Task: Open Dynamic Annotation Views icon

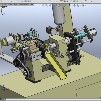Action: 56,6
